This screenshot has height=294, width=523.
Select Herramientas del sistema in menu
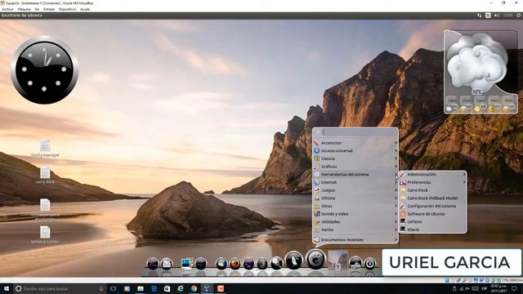click(355, 174)
